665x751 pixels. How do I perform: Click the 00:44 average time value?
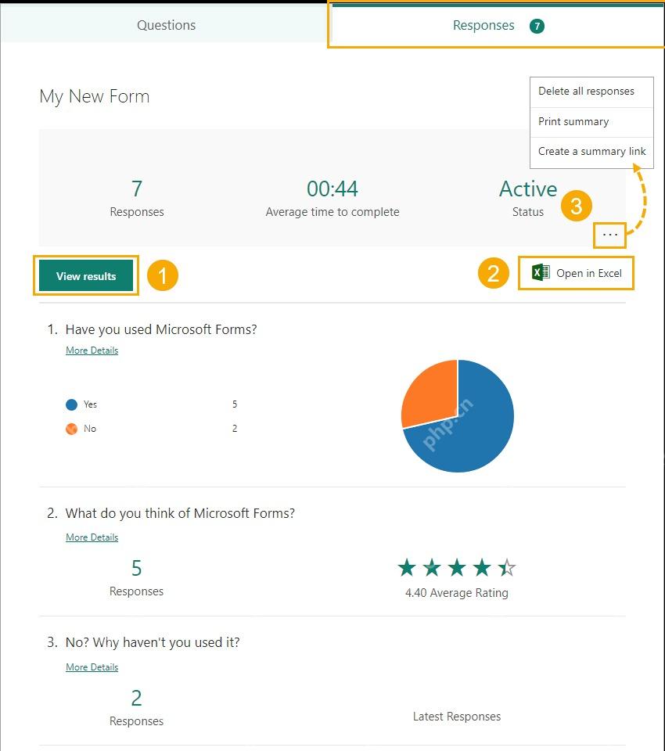[332, 189]
